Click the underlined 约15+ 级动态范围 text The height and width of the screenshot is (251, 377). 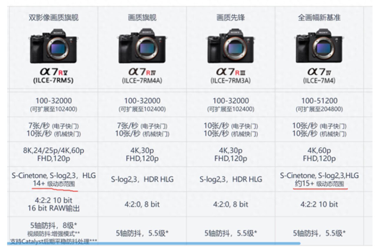point(320,184)
